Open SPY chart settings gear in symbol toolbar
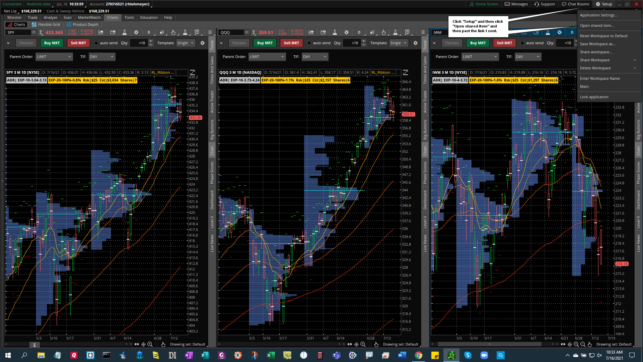643x362 pixels. point(136,33)
